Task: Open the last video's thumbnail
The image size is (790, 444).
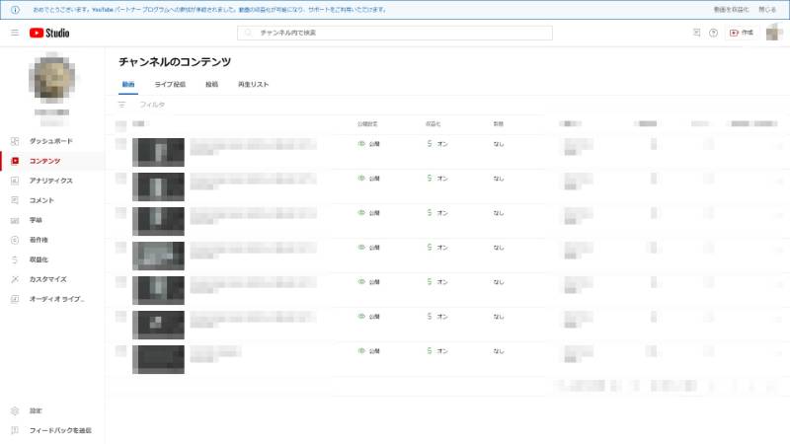Action: point(158,359)
